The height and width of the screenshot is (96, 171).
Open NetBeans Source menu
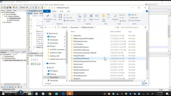20,5
